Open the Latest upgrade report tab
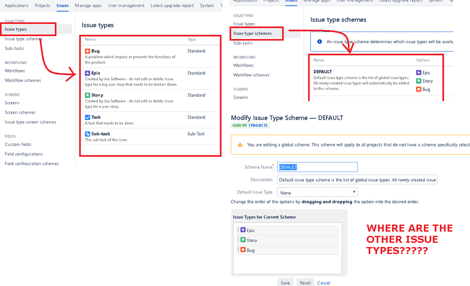Screen dimensions: 470x286 point(172,5)
